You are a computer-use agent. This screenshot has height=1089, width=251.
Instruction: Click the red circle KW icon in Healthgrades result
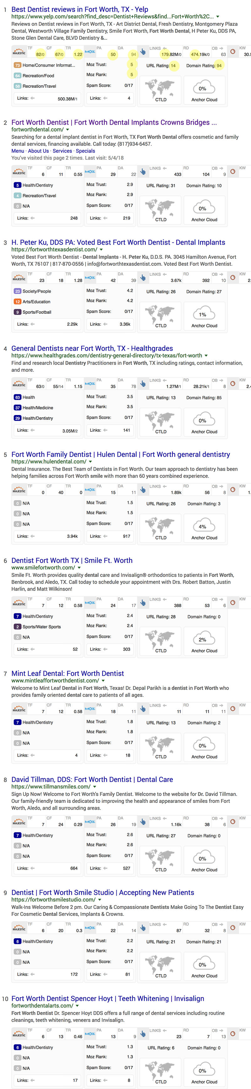[x=233, y=384]
